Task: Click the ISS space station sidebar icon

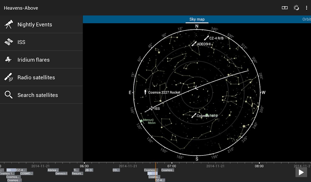Action: pyautogui.click(x=9, y=42)
